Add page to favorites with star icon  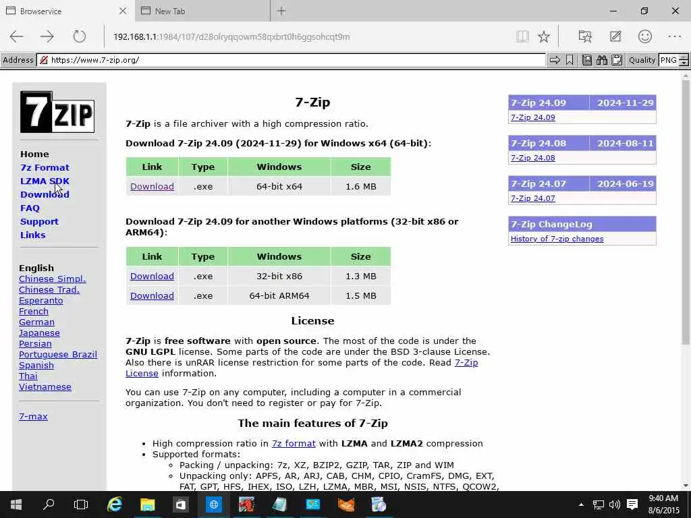coord(544,36)
